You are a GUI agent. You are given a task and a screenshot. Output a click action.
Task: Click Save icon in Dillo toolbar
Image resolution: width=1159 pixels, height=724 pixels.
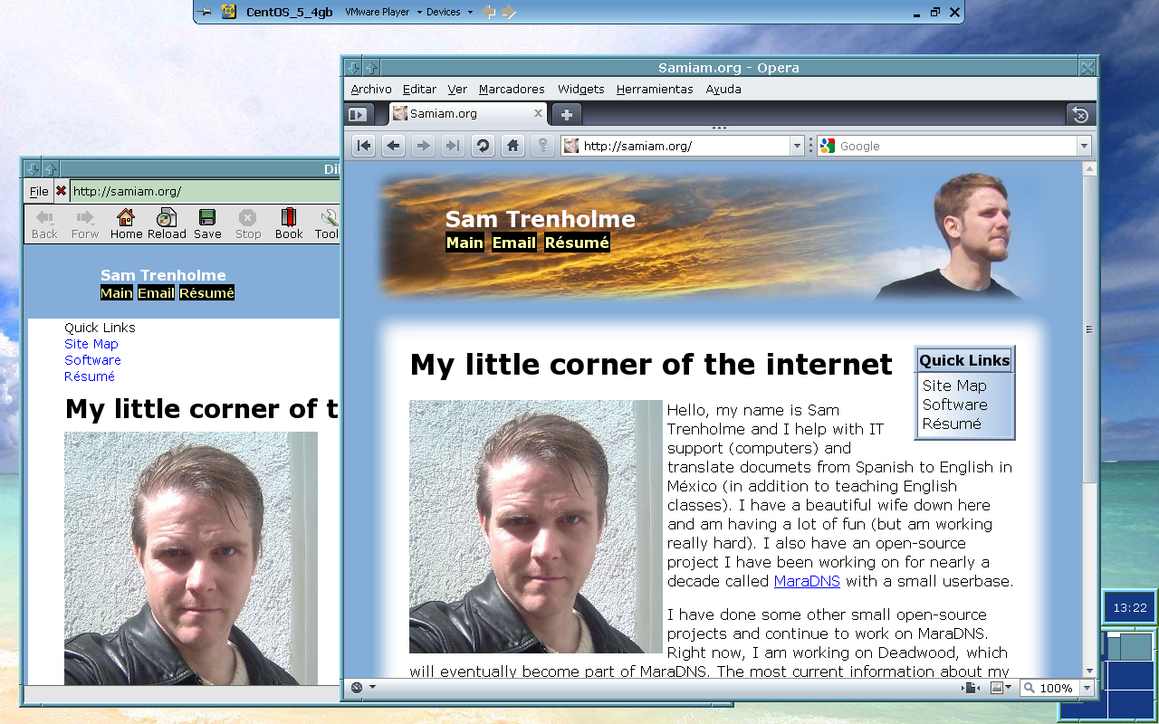click(x=207, y=224)
